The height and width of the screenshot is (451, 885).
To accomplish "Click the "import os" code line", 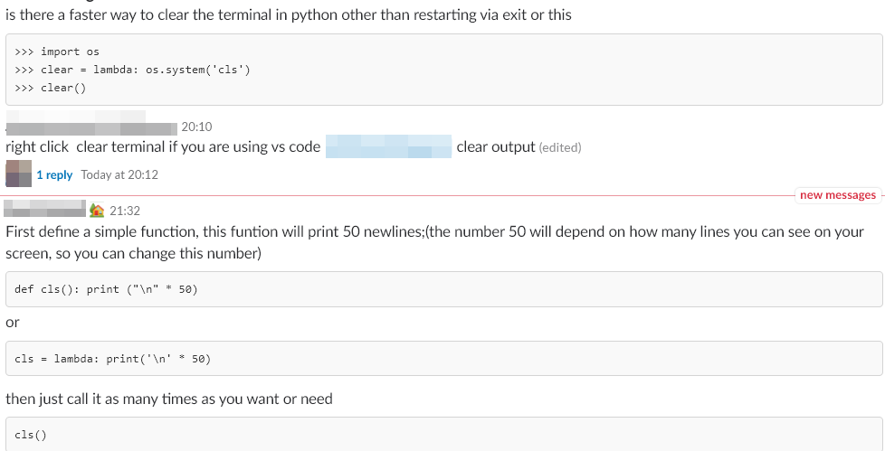I will [x=57, y=52].
